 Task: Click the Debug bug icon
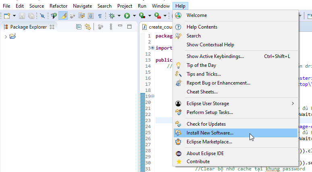point(112,16)
